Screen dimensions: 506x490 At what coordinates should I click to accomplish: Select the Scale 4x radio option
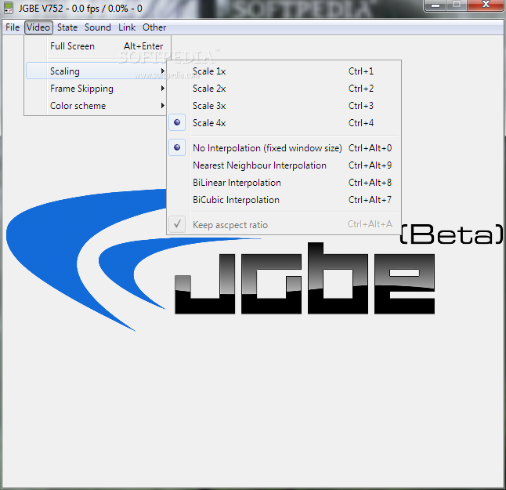[x=284, y=123]
